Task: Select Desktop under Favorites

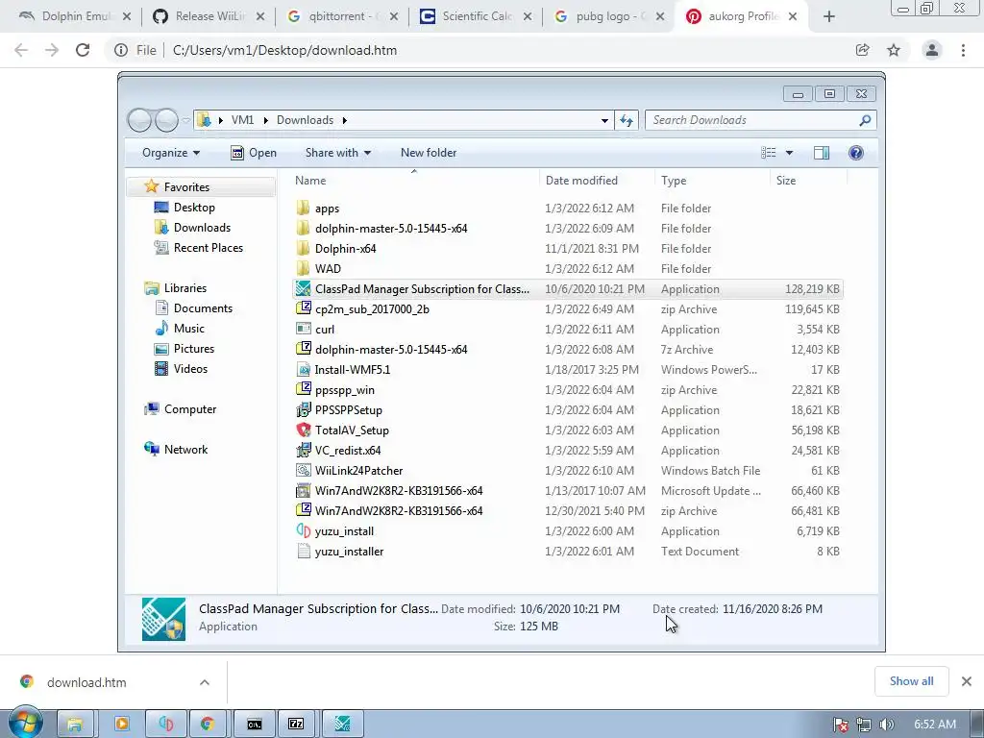Action: click(193, 208)
